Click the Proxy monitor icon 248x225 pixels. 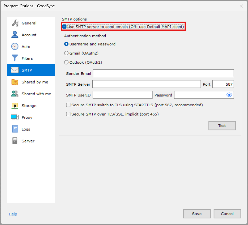pos(15,117)
